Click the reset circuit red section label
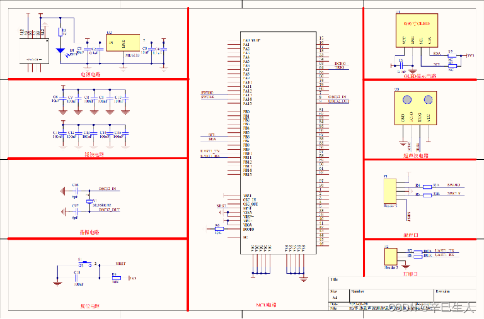Image resolution: width=484 pixels, height=319 pixels. [90, 306]
